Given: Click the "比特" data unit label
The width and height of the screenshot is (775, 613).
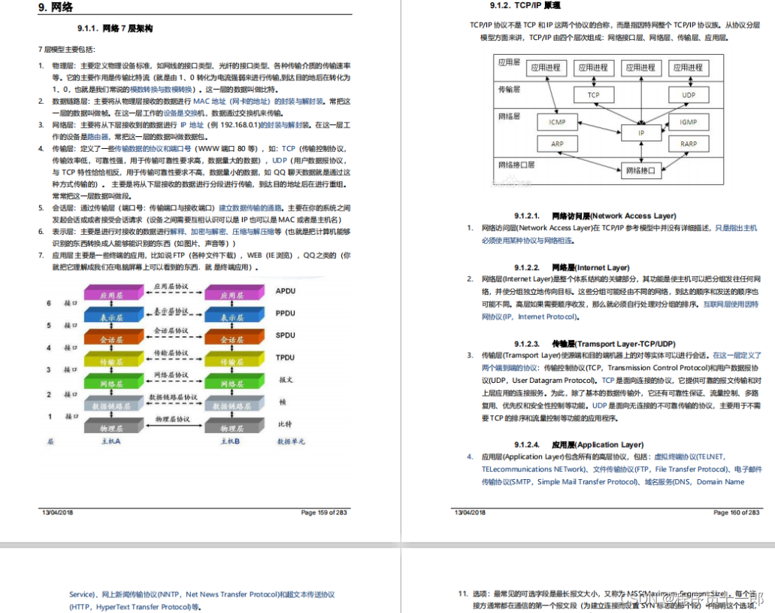Looking at the screenshot, I should click(x=285, y=424).
